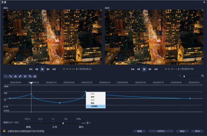Image resolution: width=207 pixels, height=136 pixels.
Task: Click the remove keyframe icon with minus sign
Action: 11,76
